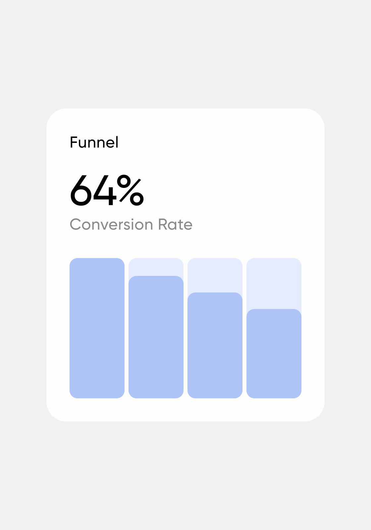Click the gray page background above the card
371x530 pixels.
click(x=185, y=53)
